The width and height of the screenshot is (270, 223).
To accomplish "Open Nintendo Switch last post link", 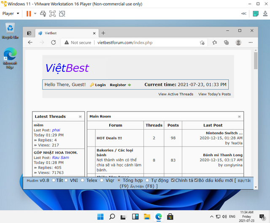I will [224, 133].
